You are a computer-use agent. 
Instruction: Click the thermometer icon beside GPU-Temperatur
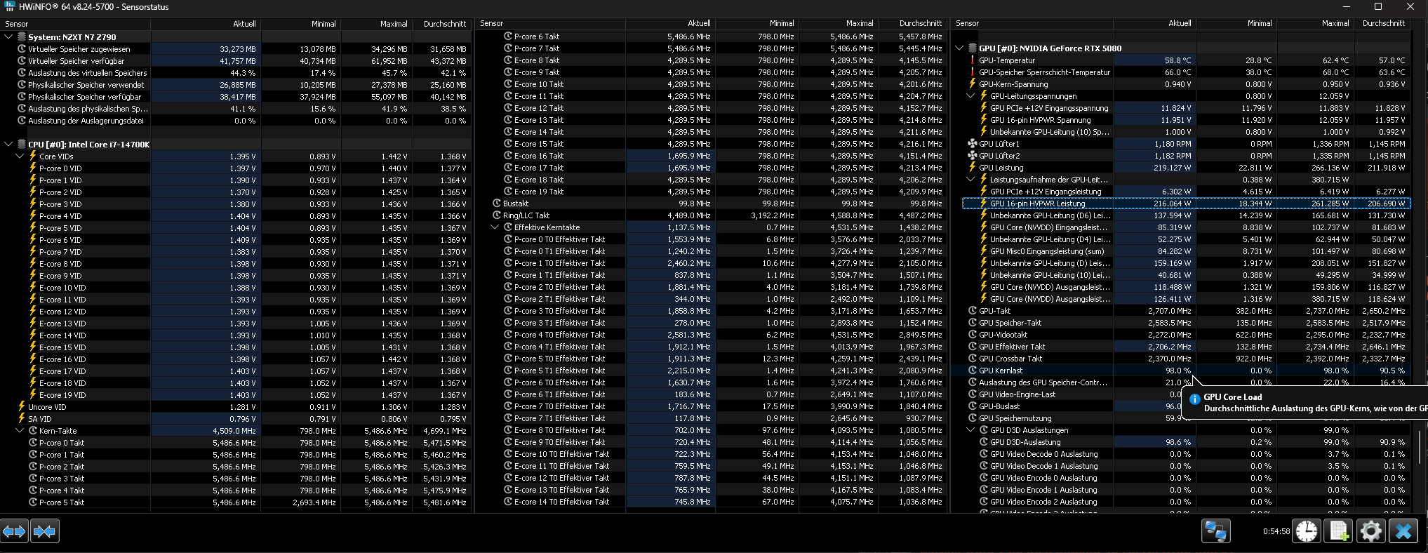973,60
